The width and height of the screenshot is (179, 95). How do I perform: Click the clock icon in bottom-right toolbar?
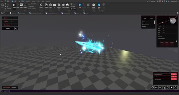click(x=168, y=87)
